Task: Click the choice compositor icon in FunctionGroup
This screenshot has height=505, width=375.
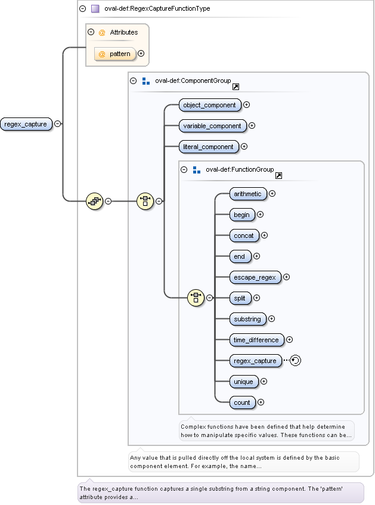Action: point(196,298)
